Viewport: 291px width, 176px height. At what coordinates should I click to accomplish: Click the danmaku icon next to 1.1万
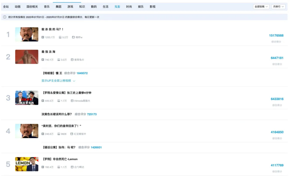[59, 167]
